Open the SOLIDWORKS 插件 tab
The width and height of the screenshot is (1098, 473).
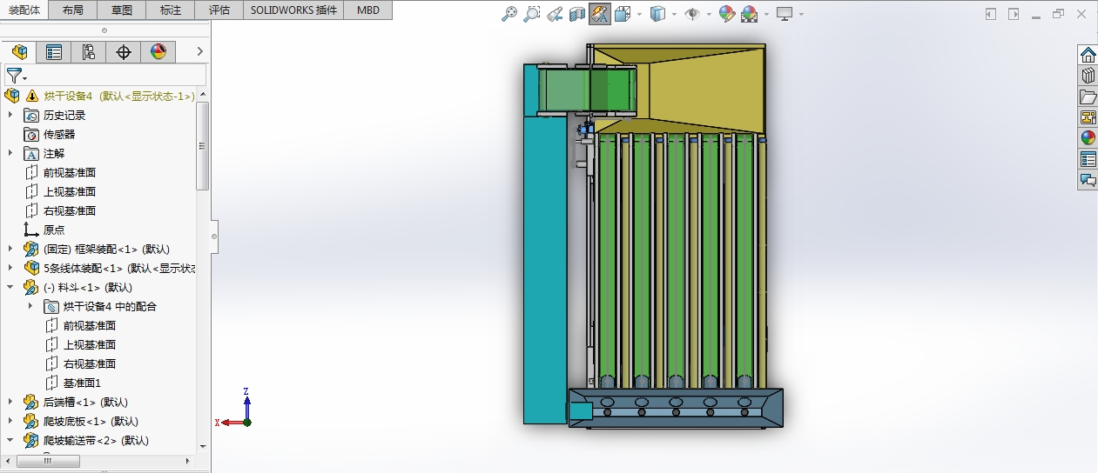coord(293,10)
